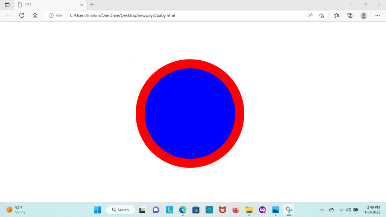Open the Favorites list
This screenshot has width=386, height=217.
click(x=337, y=15)
